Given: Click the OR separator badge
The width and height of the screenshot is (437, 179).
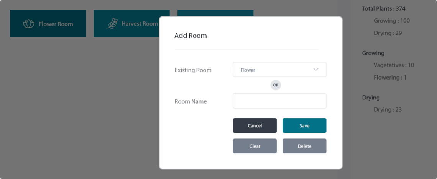Looking at the screenshot, I should pyautogui.click(x=276, y=85).
